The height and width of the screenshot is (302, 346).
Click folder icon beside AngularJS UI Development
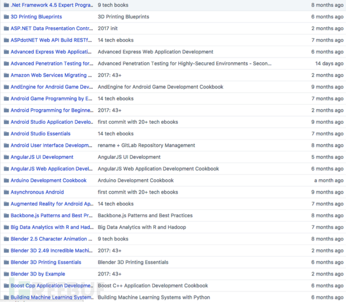point(7,157)
